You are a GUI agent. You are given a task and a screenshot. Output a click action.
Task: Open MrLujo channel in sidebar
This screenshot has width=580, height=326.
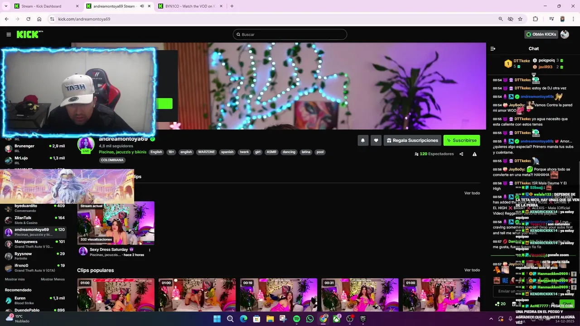(x=35, y=160)
